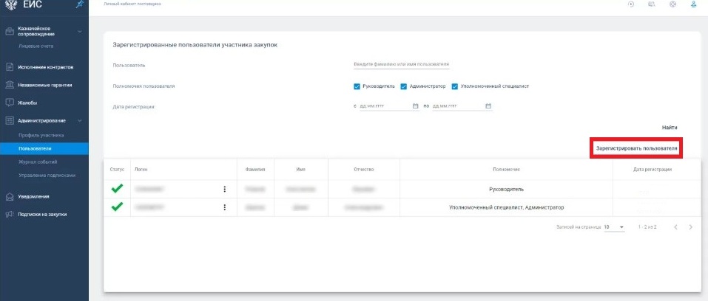Viewport: 708px width, 301px height.
Task: Open the three-dot menu for the second user row
Action: 225,207
